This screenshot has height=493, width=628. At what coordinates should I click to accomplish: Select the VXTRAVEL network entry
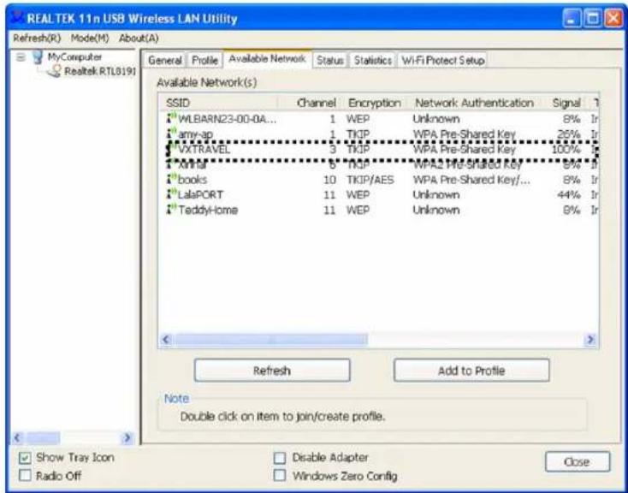pyautogui.click(x=378, y=150)
